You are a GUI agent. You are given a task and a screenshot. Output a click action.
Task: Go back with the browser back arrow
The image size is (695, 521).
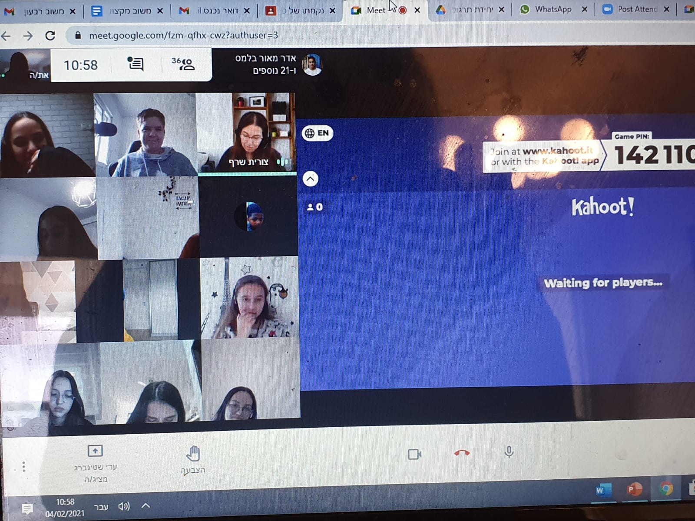click(7, 36)
